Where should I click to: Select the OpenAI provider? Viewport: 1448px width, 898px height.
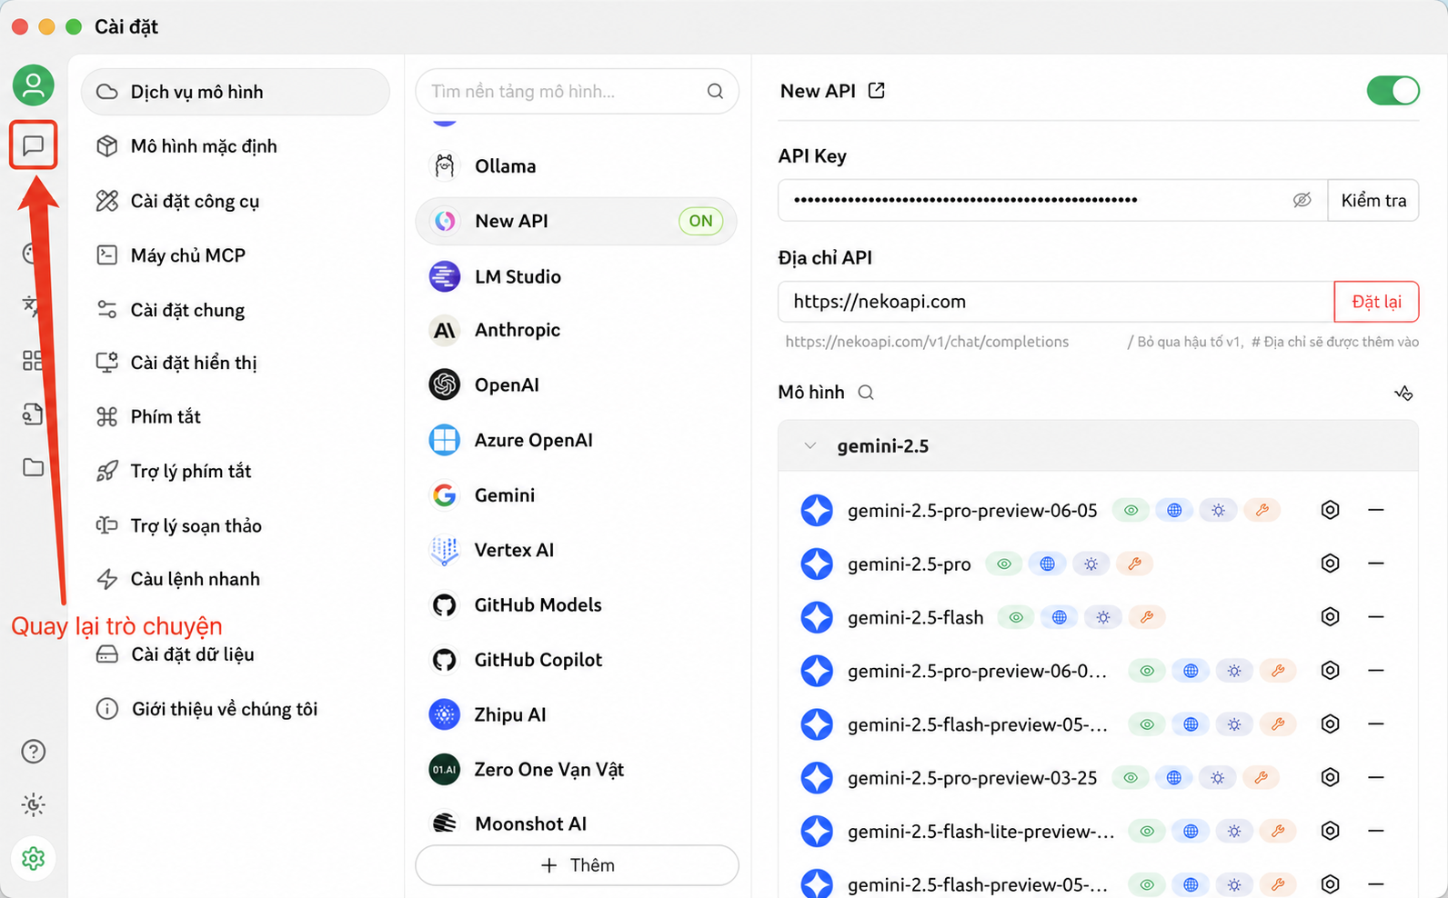click(x=576, y=385)
